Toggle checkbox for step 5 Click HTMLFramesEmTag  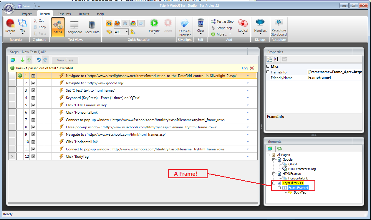click(x=33, y=105)
